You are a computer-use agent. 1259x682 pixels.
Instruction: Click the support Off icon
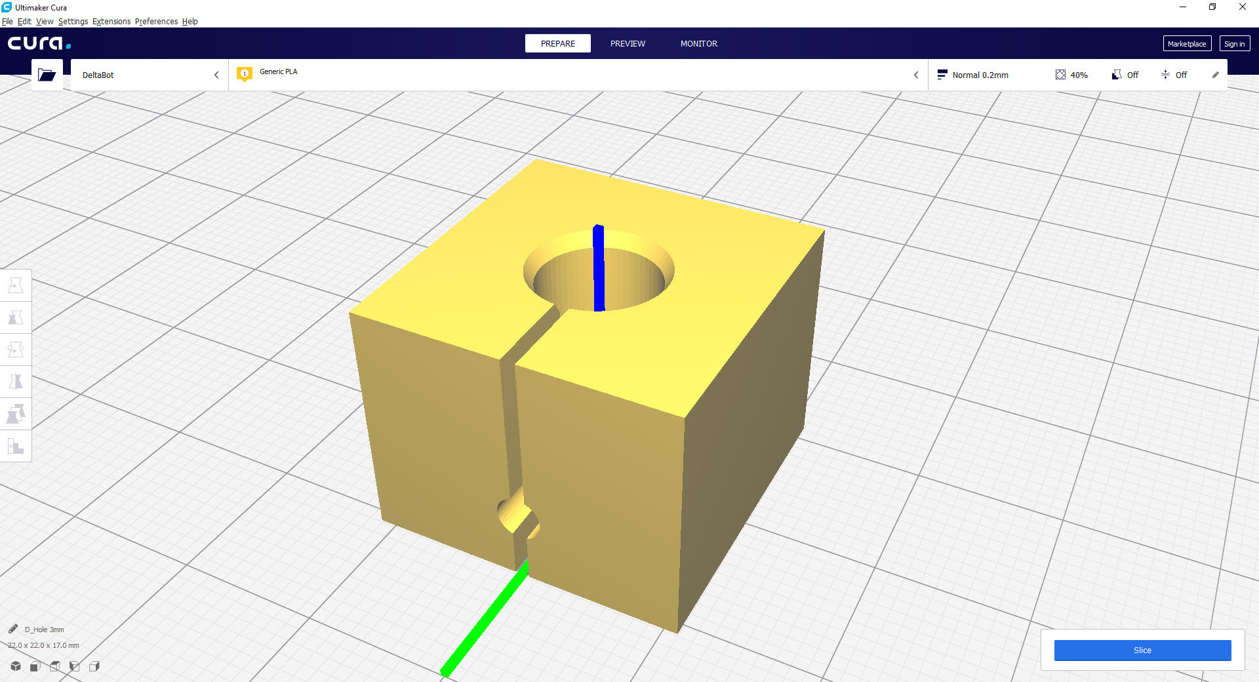(1116, 75)
